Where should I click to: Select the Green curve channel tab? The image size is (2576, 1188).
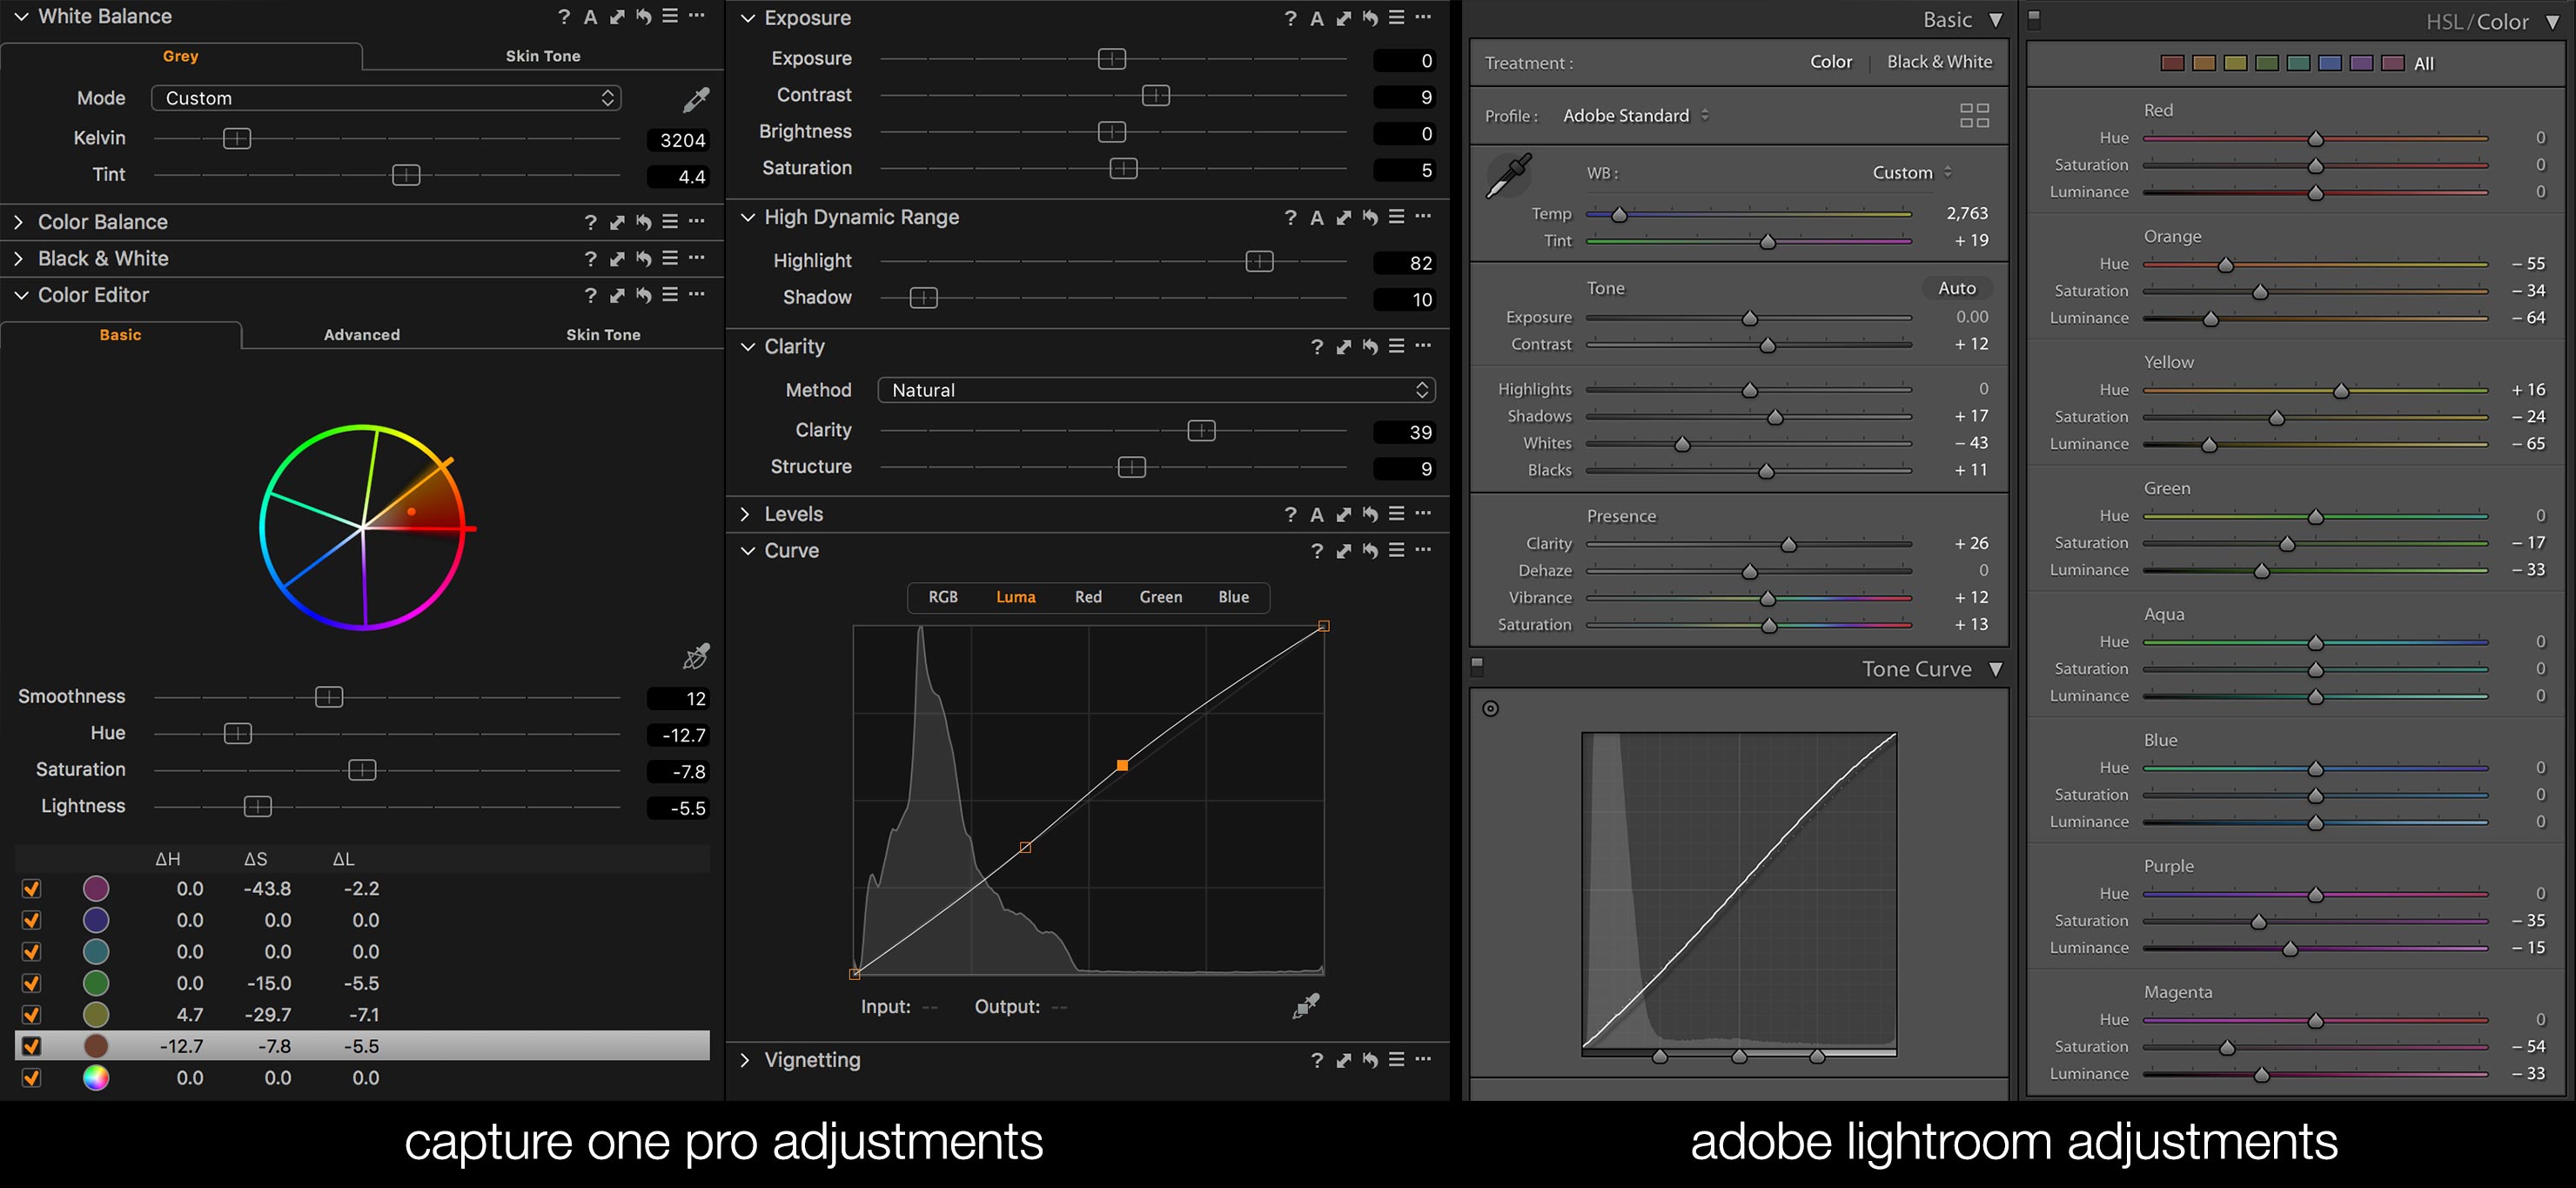pyautogui.click(x=1160, y=597)
